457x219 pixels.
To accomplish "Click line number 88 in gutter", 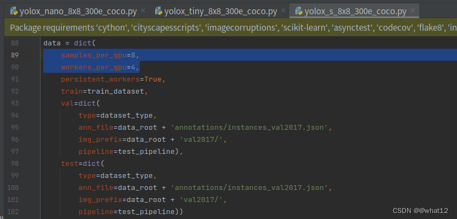I will (15, 43).
